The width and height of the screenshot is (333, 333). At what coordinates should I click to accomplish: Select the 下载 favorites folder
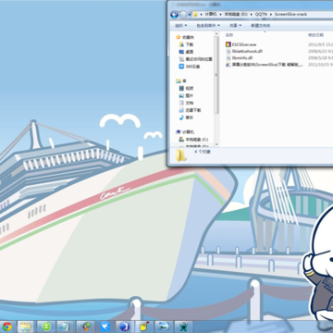[x=187, y=44]
